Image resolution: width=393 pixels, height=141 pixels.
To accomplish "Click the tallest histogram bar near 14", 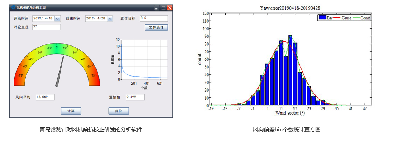I will pos(290,70).
